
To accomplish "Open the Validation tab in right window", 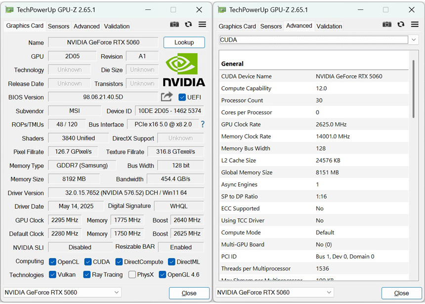I will (329, 27).
